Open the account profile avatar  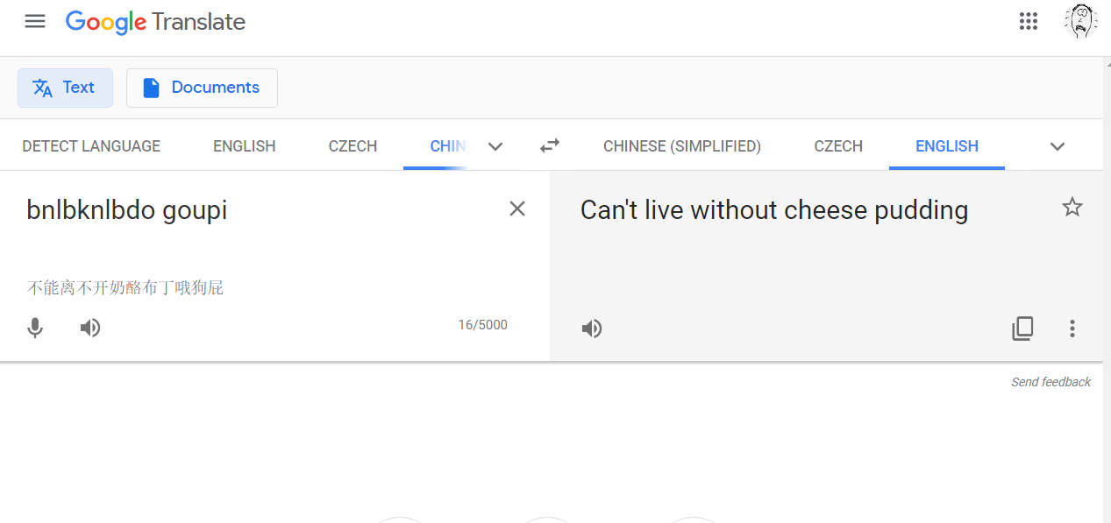coord(1081,21)
